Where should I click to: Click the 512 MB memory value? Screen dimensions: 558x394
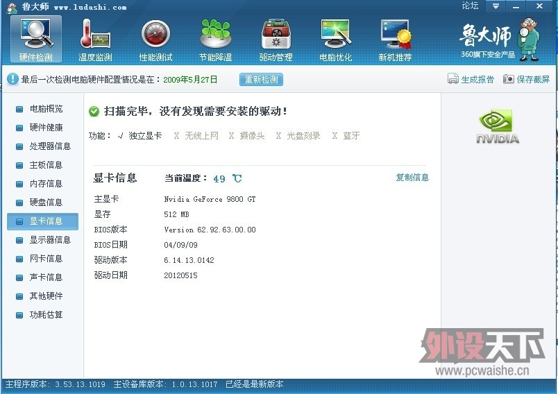(x=176, y=214)
